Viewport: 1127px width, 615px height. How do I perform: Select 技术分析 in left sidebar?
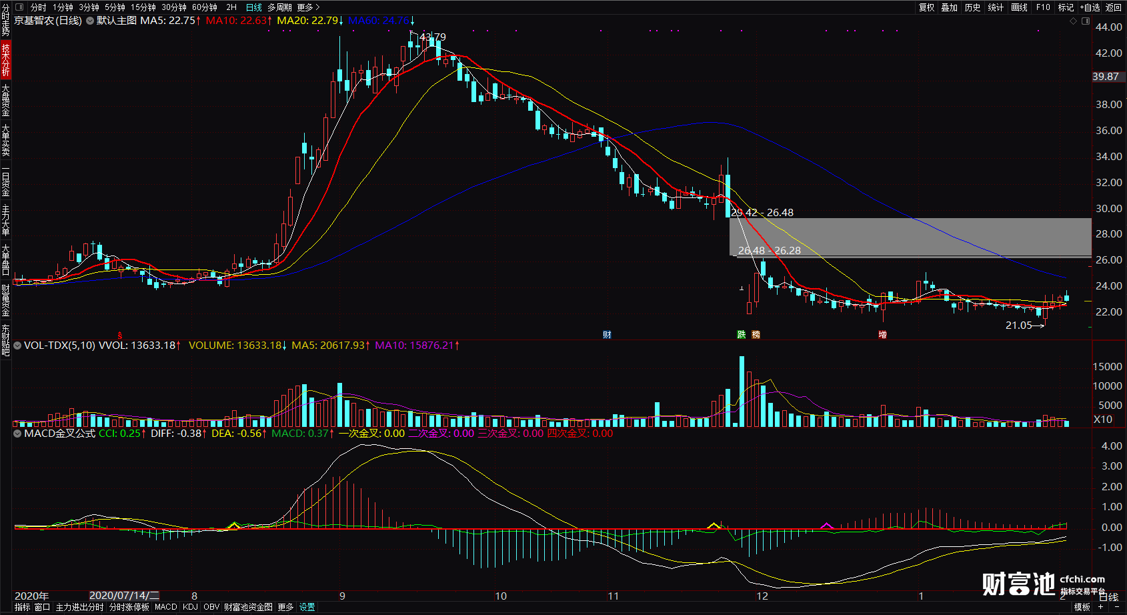(5, 59)
